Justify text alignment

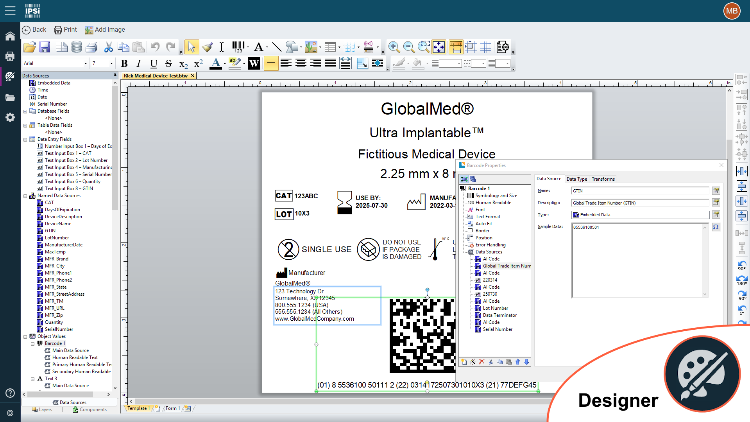[x=331, y=63]
